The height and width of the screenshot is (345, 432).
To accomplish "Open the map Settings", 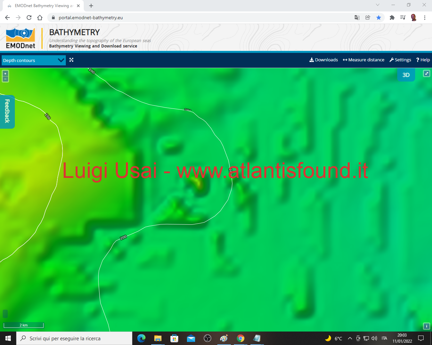I will tap(400, 60).
